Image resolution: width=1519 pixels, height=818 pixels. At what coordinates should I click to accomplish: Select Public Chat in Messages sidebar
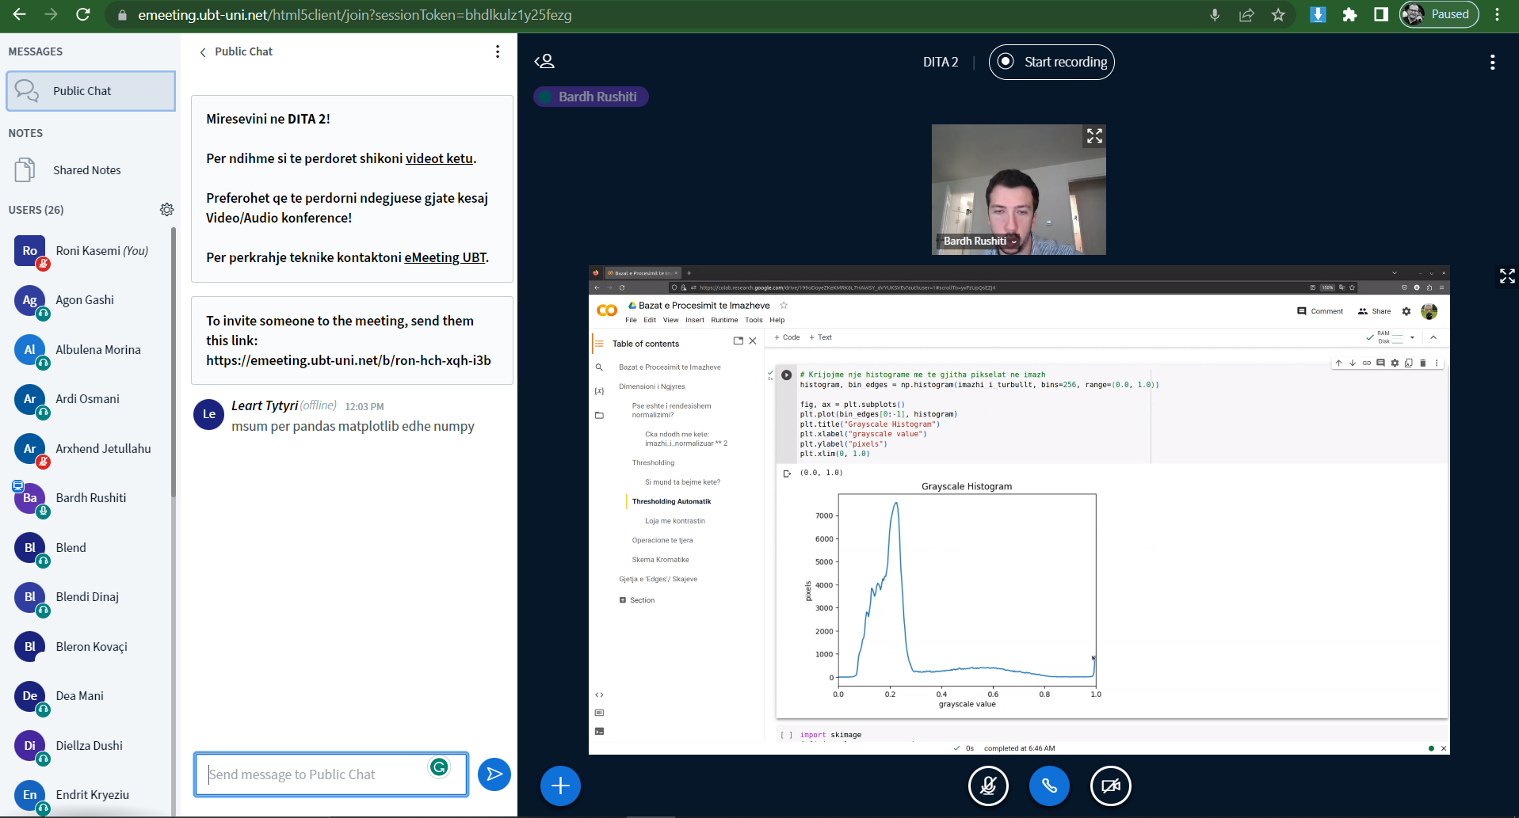[x=90, y=91]
